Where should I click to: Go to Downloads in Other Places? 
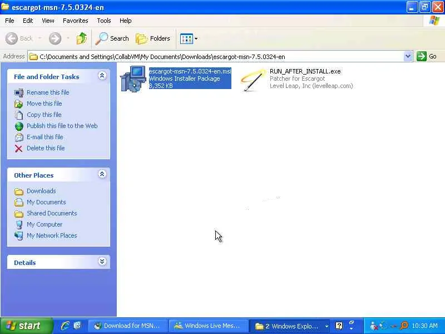pos(41,191)
